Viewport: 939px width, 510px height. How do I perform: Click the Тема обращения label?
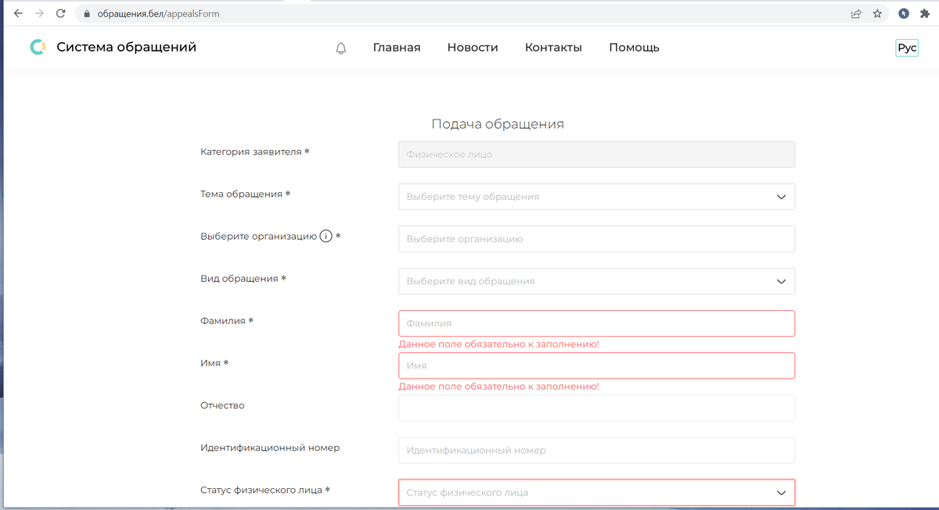click(x=246, y=194)
